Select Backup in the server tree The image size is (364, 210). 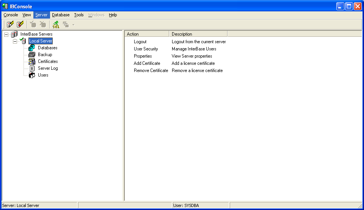pos(45,55)
